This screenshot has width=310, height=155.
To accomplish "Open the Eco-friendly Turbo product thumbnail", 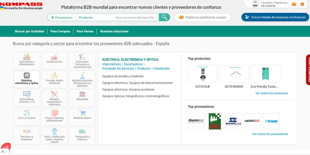I will [x=265, y=74].
